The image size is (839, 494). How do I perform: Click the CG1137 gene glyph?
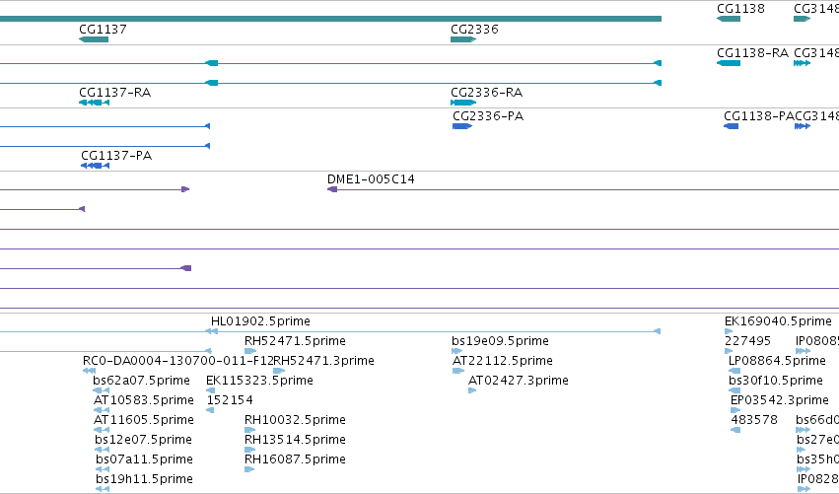pos(94,39)
